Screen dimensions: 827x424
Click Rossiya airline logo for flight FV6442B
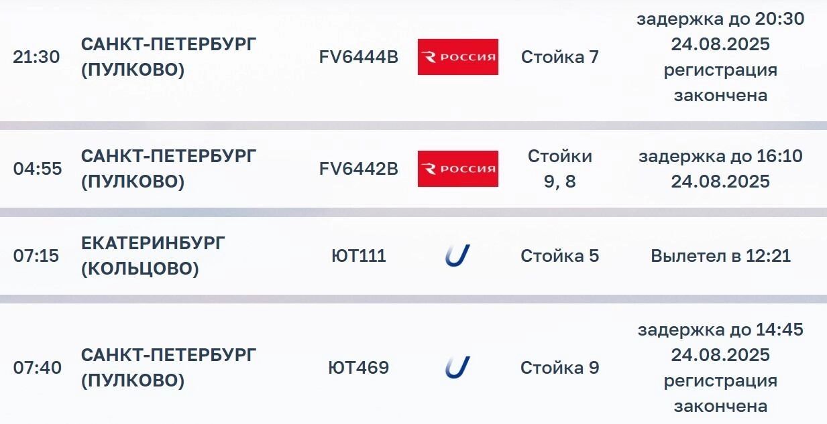pyautogui.click(x=457, y=169)
